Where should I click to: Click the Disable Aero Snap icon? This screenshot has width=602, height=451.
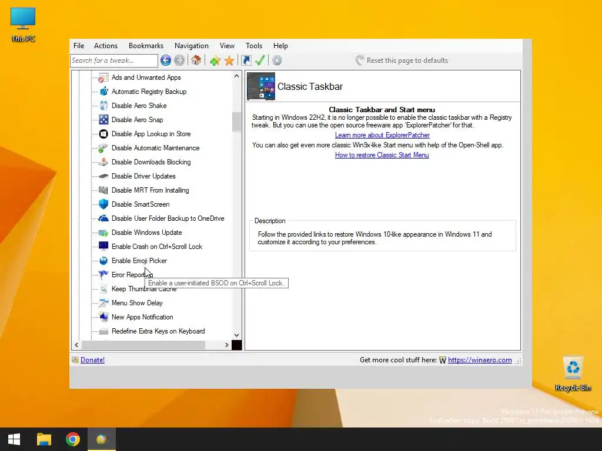[103, 120]
